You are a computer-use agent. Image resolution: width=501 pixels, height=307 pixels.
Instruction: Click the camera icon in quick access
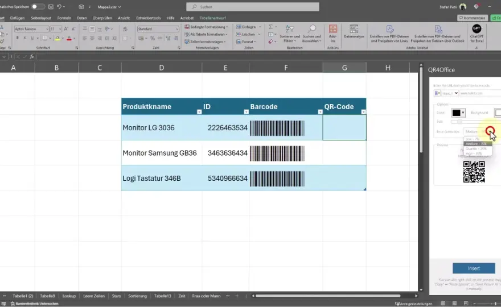click(x=81, y=7)
